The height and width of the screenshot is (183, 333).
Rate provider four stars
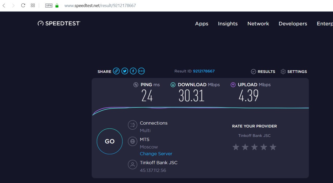coord(264,147)
